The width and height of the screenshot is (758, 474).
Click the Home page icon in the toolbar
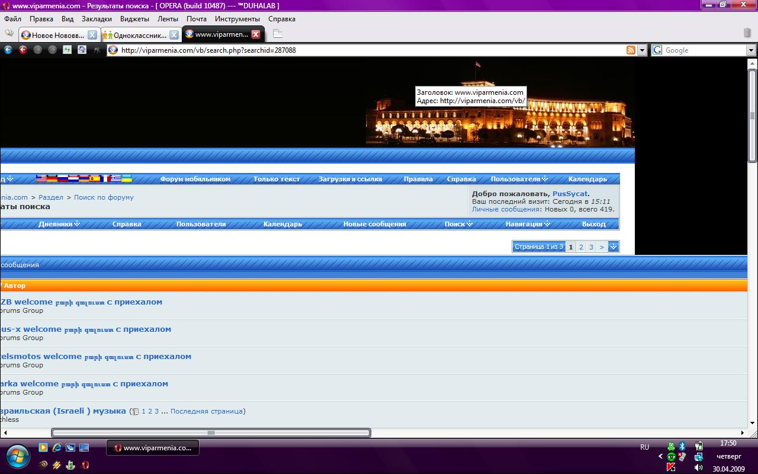pos(82,50)
